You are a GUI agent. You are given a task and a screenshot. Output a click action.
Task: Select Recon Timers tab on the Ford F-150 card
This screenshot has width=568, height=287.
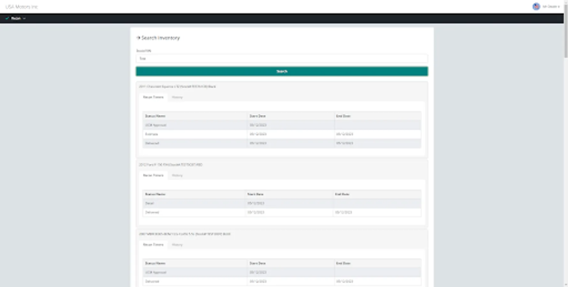pyautogui.click(x=153, y=175)
